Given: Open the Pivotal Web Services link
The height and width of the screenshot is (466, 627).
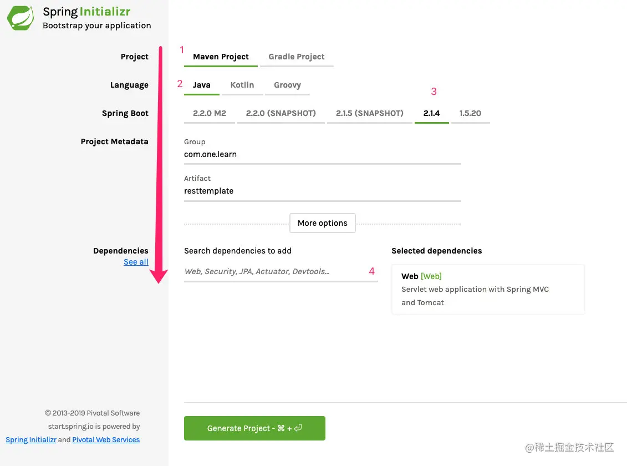Looking at the screenshot, I should (106, 439).
